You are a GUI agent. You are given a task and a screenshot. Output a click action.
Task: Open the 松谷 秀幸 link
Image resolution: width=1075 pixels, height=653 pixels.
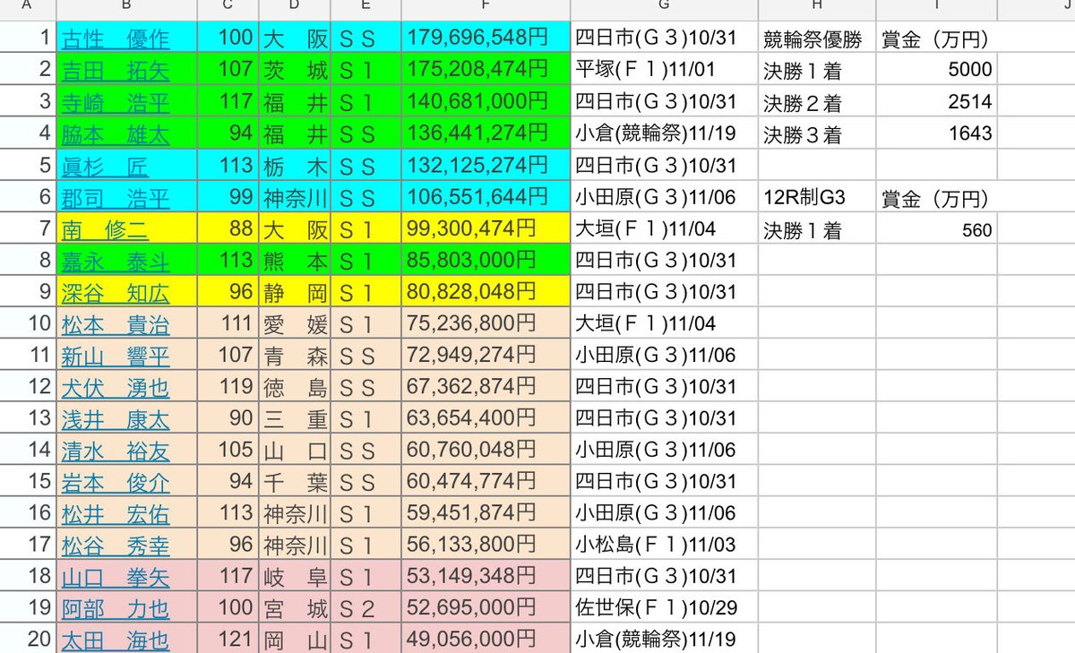[x=115, y=546]
